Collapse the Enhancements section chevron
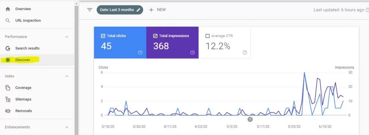The image size is (369, 135). point(67,127)
